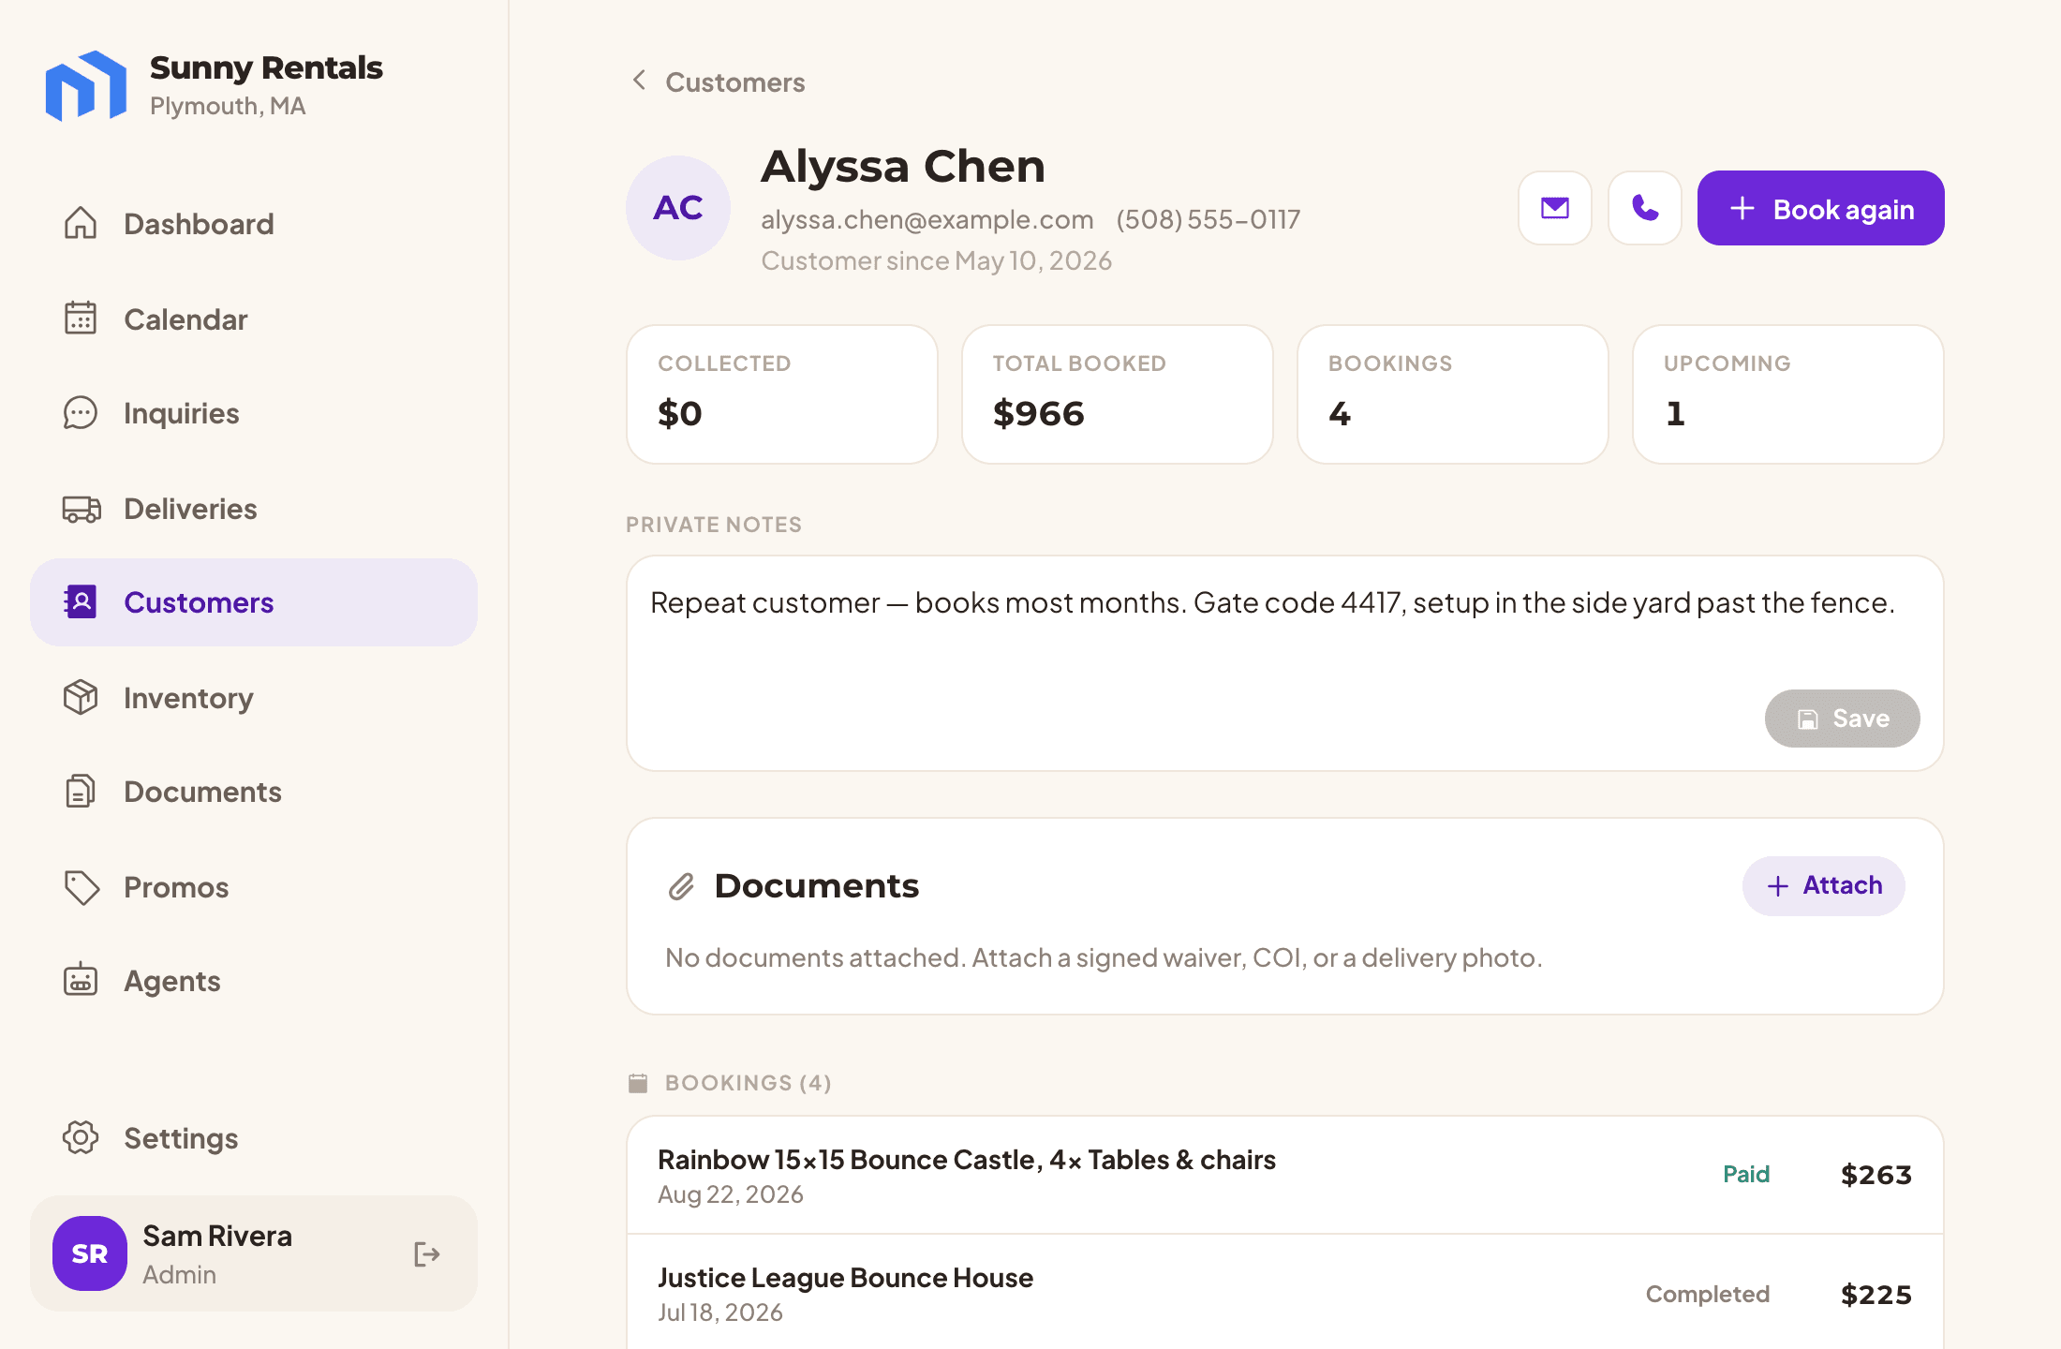
Task: Go to Calendar in the sidebar
Action: [x=254, y=319]
